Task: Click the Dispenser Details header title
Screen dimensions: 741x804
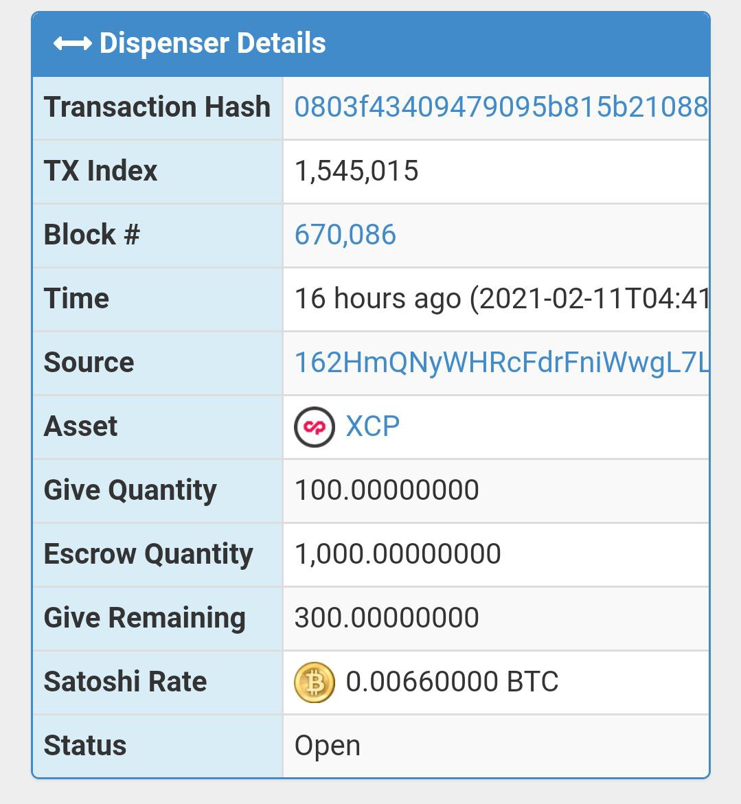Action: tap(212, 43)
